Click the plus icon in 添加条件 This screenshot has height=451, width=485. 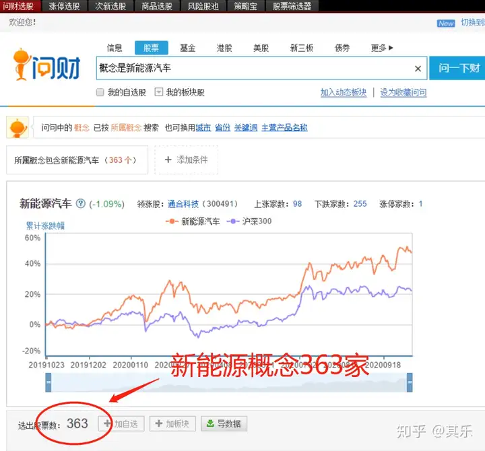click(168, 160)
